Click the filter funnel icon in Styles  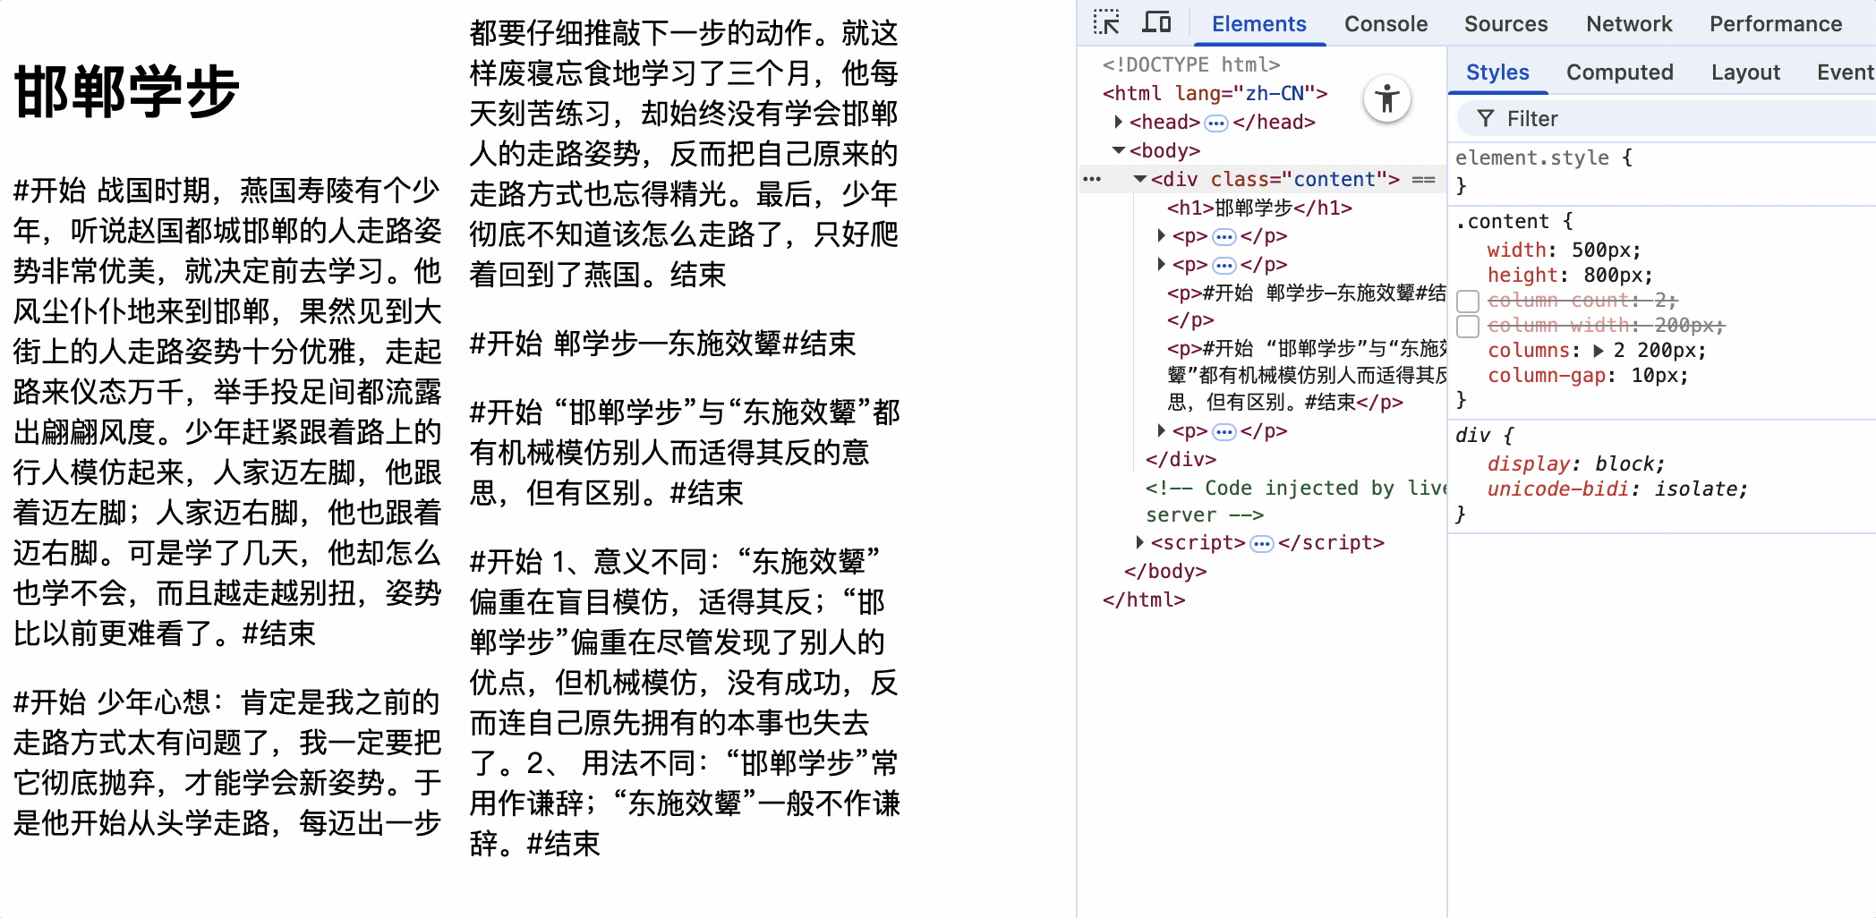point(1486,118)
